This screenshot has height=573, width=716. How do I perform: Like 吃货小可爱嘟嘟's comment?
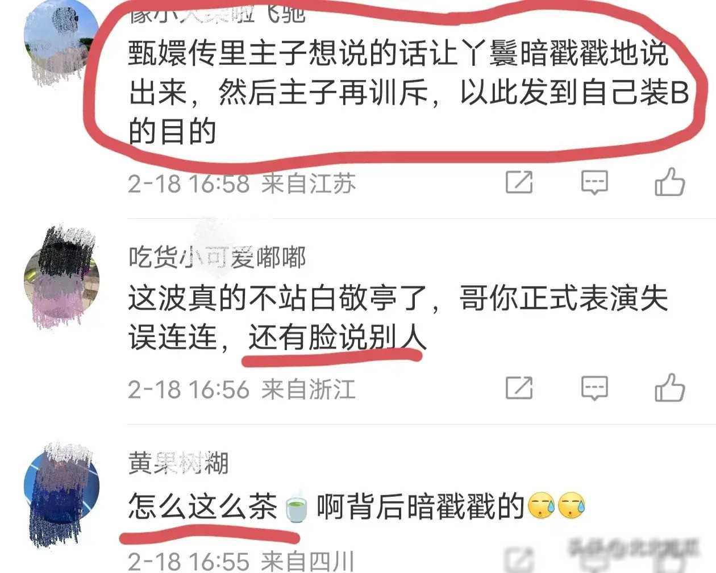pyautogui.click(x=670, y=388)
